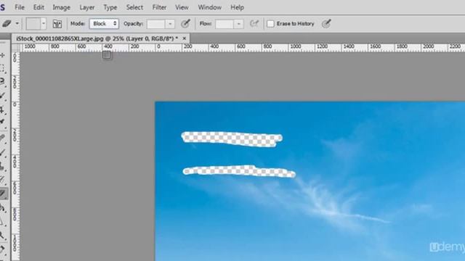Open the Edit menu

tap(39, 7)
